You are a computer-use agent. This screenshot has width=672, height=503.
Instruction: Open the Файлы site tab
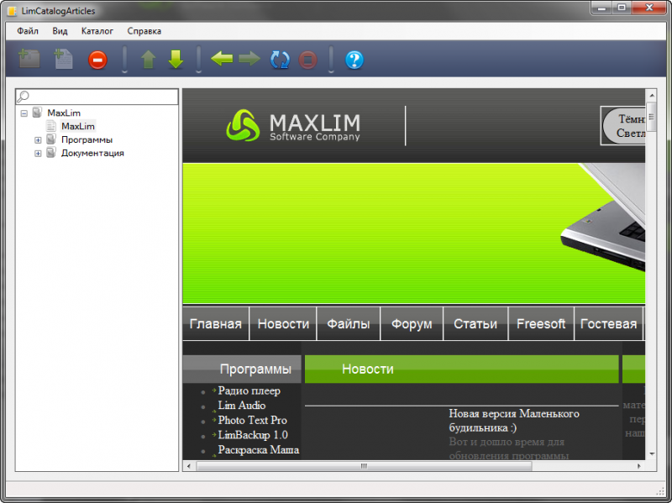pyautogui.click(x=349, y=323)
